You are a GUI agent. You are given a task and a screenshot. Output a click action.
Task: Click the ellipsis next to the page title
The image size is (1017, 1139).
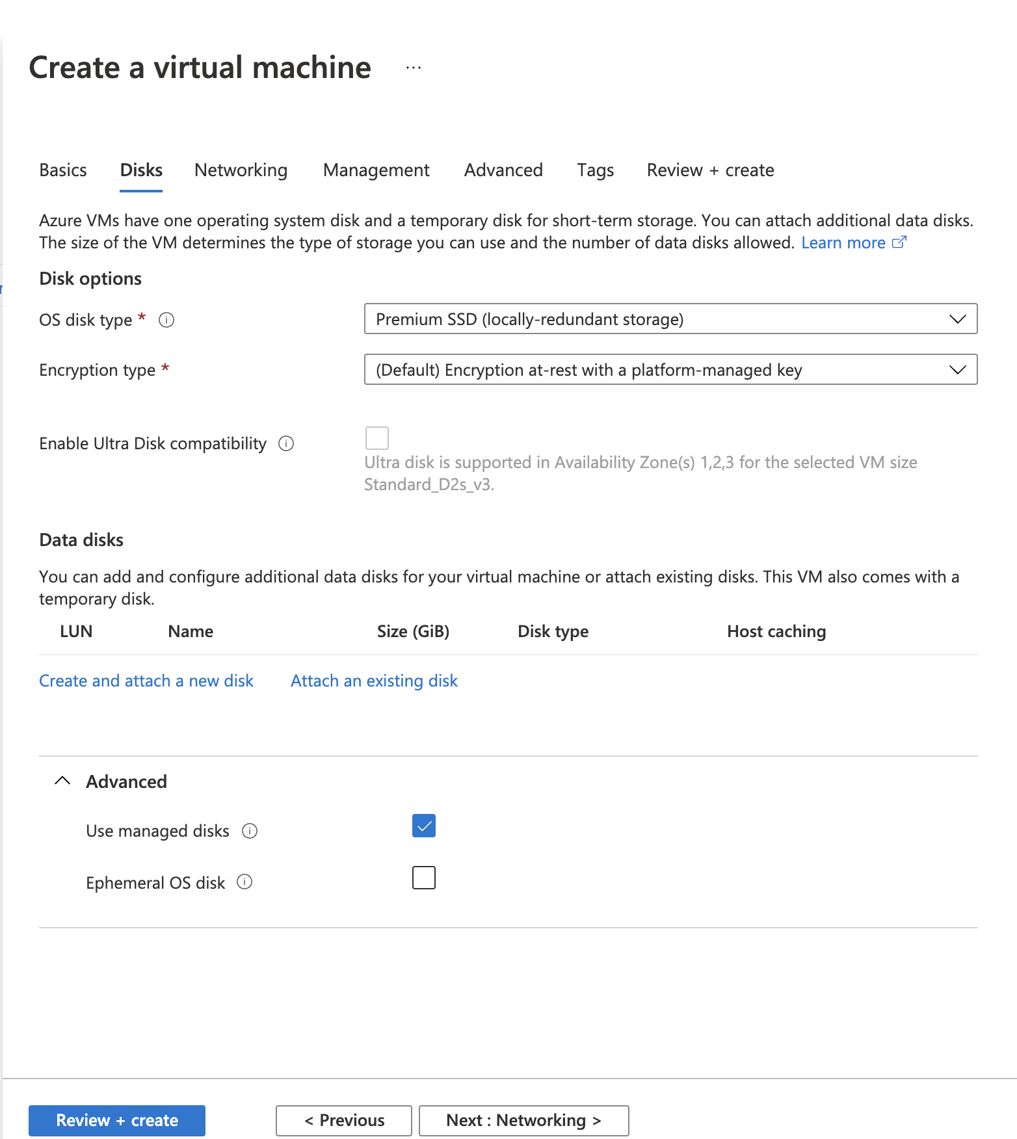412,67
